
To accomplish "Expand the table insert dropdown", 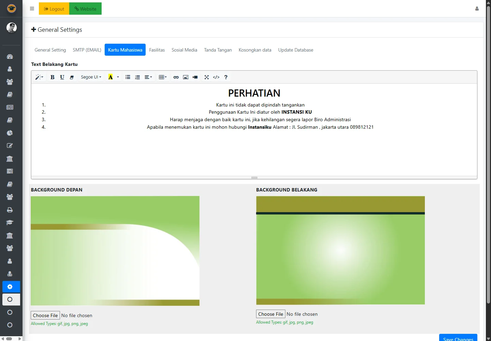I will [163, 77].
